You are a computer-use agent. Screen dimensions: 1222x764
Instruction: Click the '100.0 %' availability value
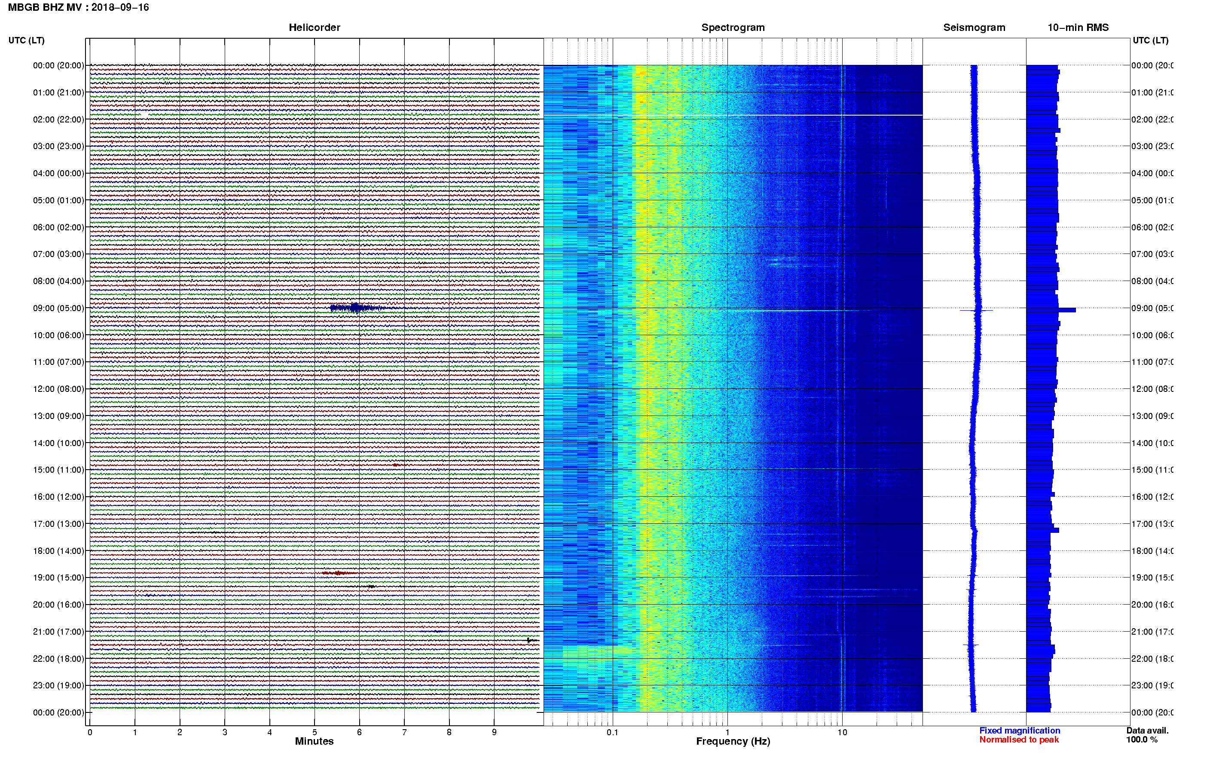coord(1142,740)
